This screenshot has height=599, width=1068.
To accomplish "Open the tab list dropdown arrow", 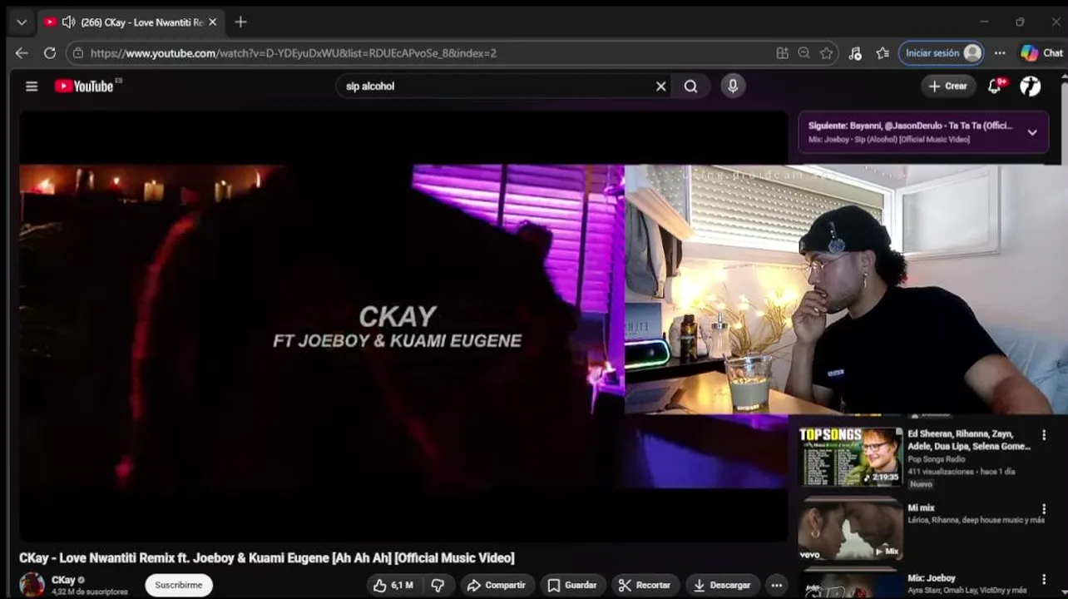I will (x=22, y=22).
